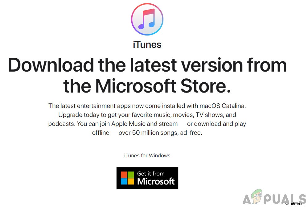Screen dimensions: 308x207
Task: Click the green square in Microsoft logo
Action: click(131, 175)
